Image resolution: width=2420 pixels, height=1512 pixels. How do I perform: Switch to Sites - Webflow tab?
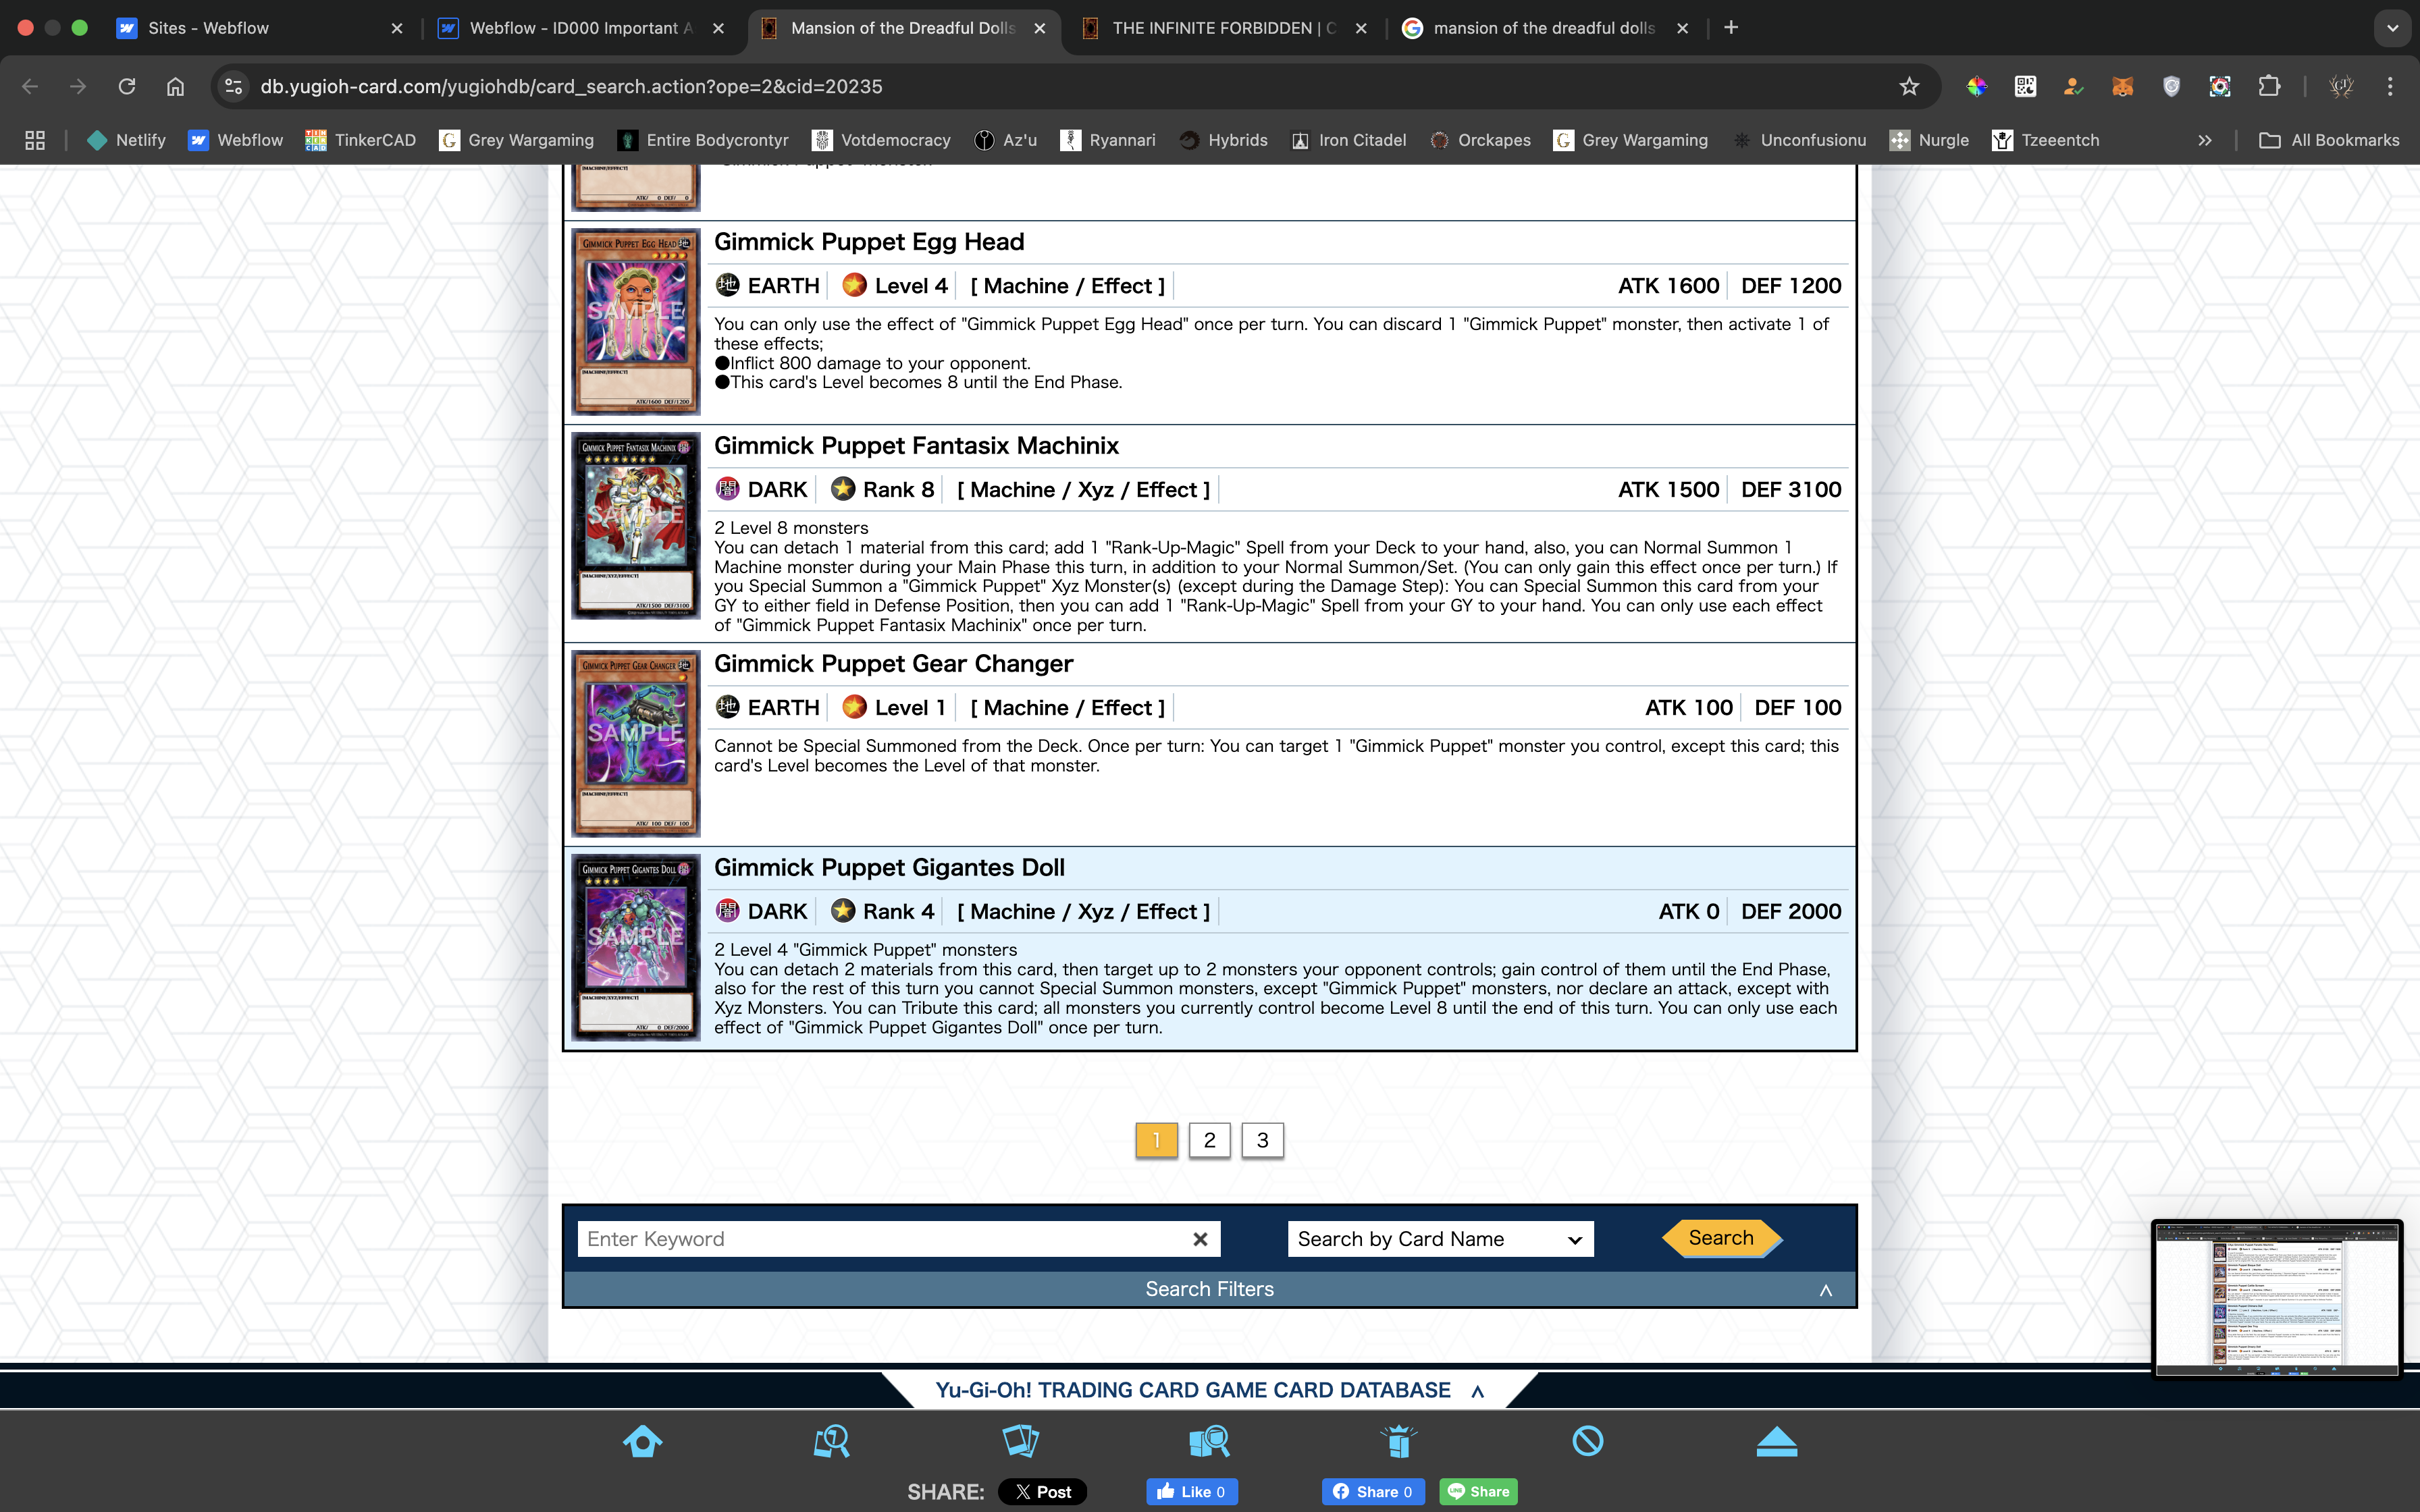208,28
